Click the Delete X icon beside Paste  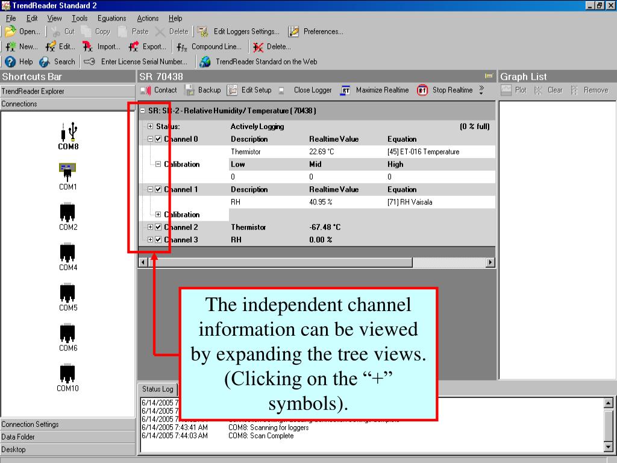coord(160,31)
